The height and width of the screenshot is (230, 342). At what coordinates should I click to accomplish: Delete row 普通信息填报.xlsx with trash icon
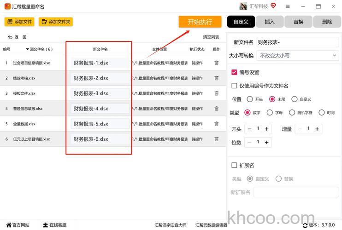[x=216, y=109]
